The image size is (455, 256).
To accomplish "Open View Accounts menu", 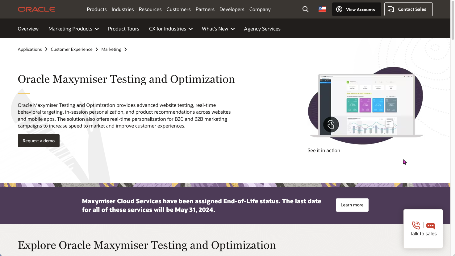I will (x=357, y=9).
